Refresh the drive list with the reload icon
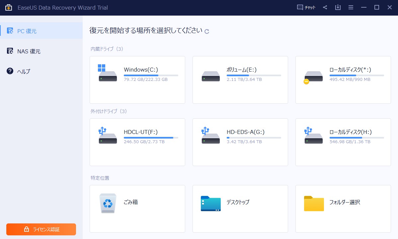 207,31
